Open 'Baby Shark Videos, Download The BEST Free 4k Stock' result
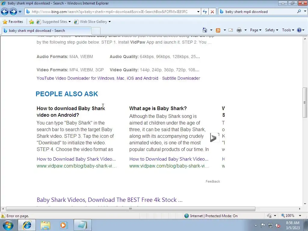 tap(109, 200)
